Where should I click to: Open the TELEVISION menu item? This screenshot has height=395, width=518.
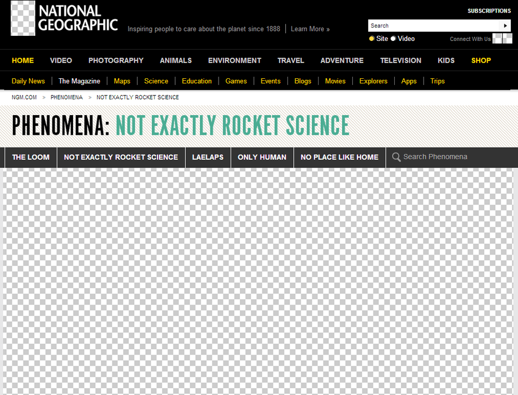tap(401, 61)
